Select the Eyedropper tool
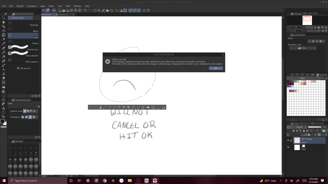 coord(3,44)
